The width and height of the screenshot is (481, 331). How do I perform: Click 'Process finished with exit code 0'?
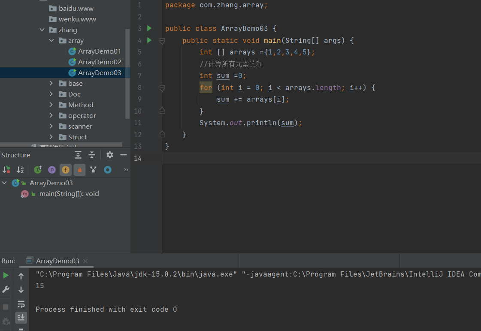106,309
